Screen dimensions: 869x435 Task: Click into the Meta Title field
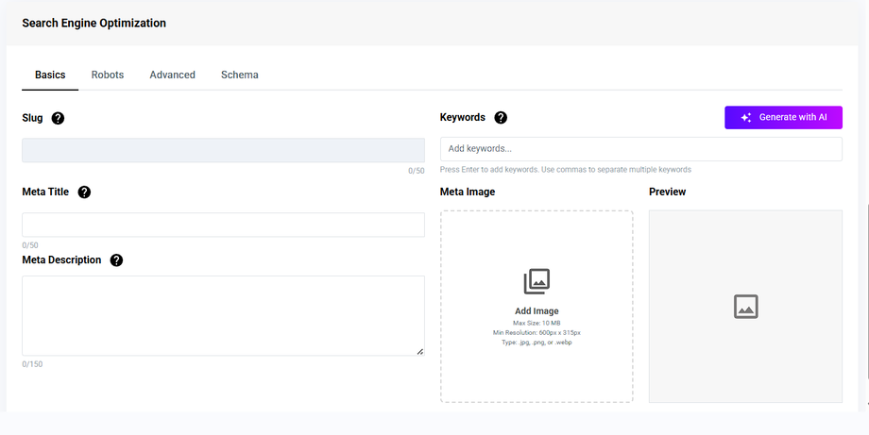(x=223, y=225)
